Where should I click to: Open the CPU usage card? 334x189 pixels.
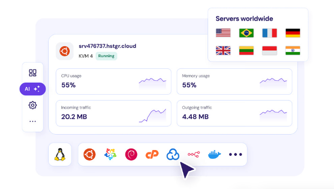click(x=113, y=81)
